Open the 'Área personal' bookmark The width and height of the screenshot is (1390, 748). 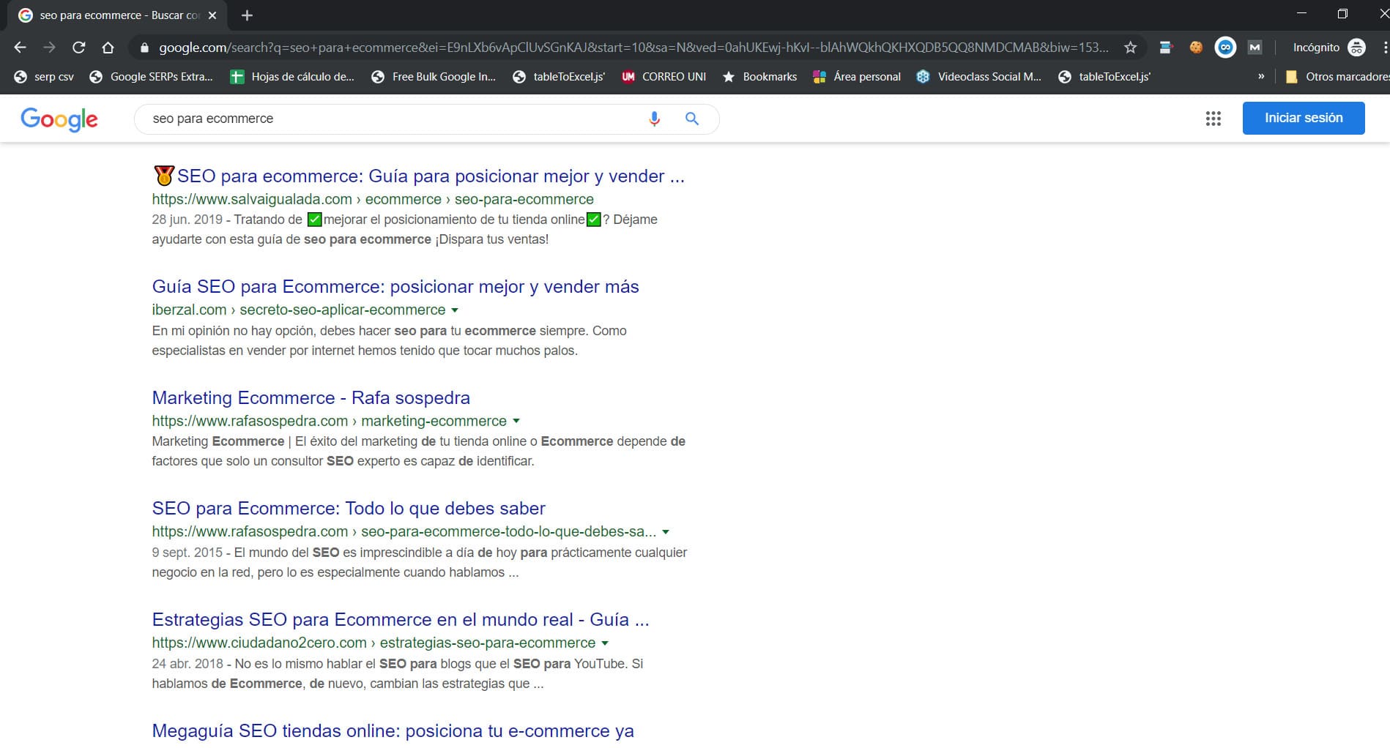pos(858,77)
